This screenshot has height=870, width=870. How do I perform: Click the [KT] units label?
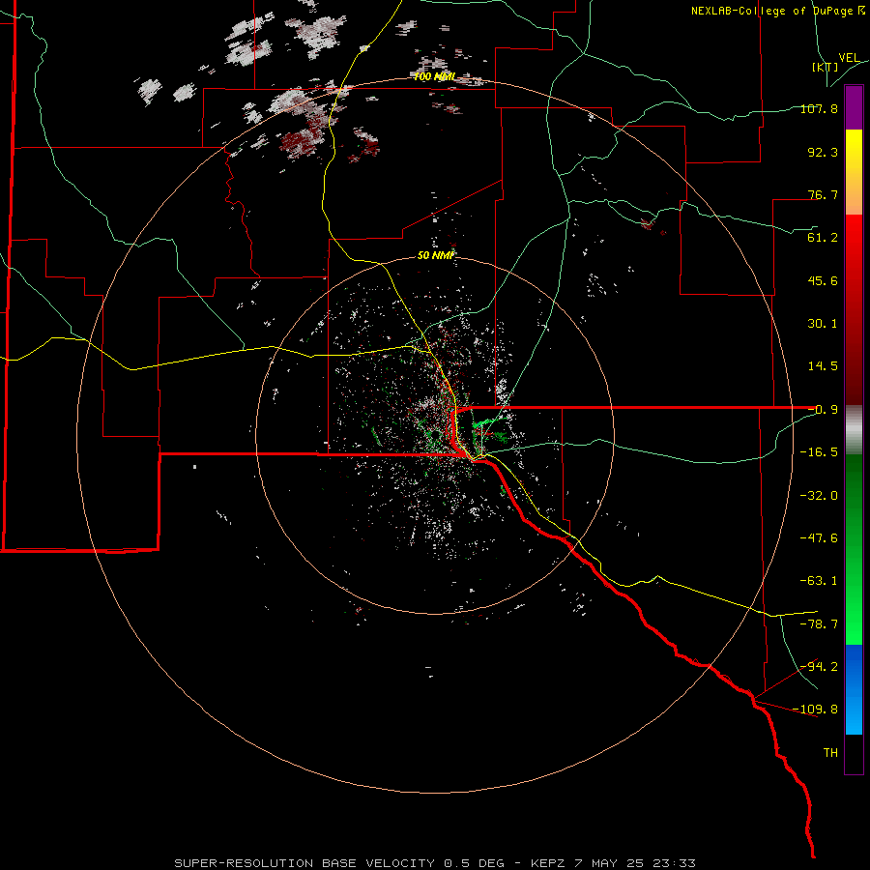pyautogui.click(x=825, y=67)
